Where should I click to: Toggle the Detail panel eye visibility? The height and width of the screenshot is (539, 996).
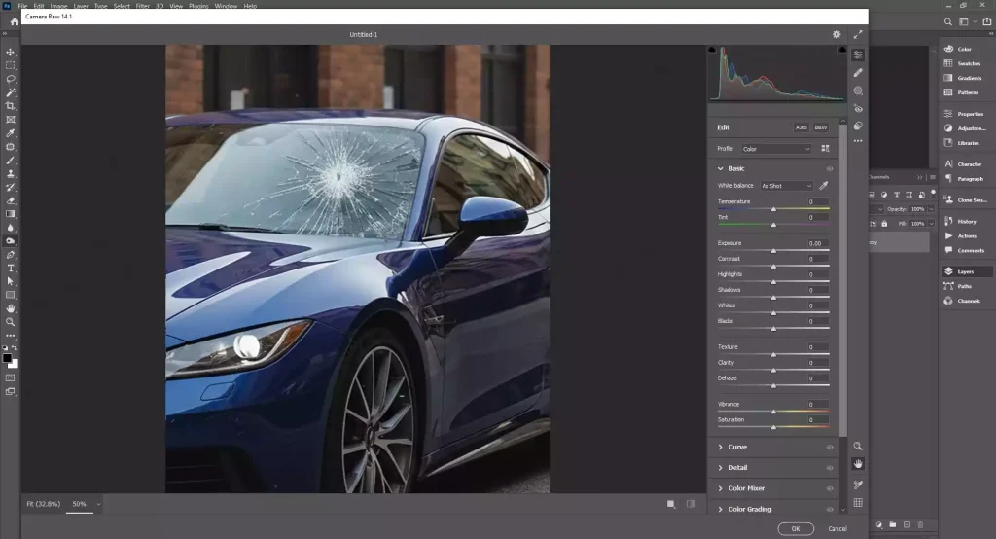[x=830, y=468]
